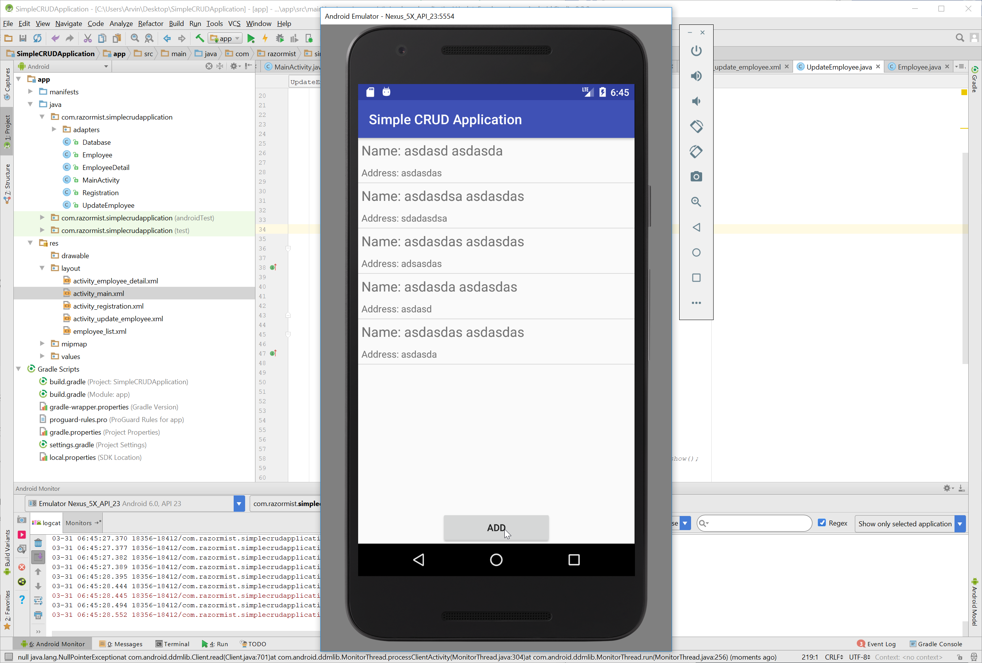This screenshot has height=663, width=982.
Task: Sync project files with the refresh icon
Action: [37, 38]
